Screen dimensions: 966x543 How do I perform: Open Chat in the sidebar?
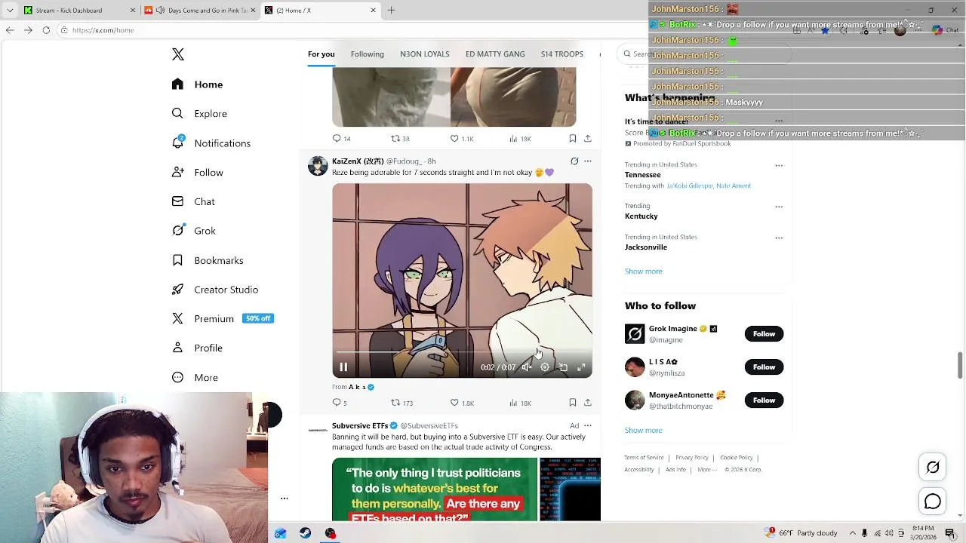click(193, 201)
